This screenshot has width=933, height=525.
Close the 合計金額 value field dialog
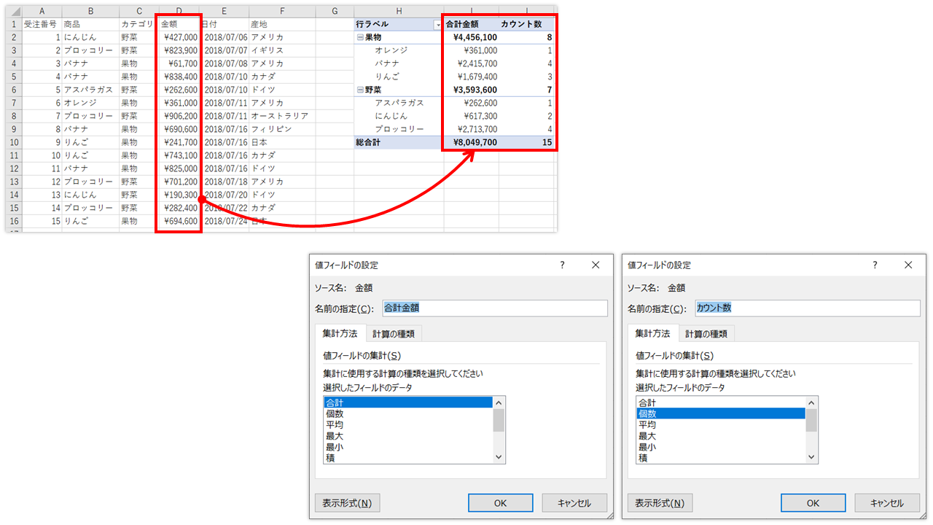pyautogui.click(x=596, y=265)
